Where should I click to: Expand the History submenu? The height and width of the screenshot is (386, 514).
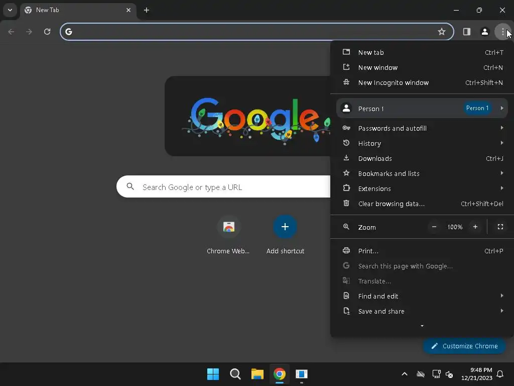(x=422, y=143)
